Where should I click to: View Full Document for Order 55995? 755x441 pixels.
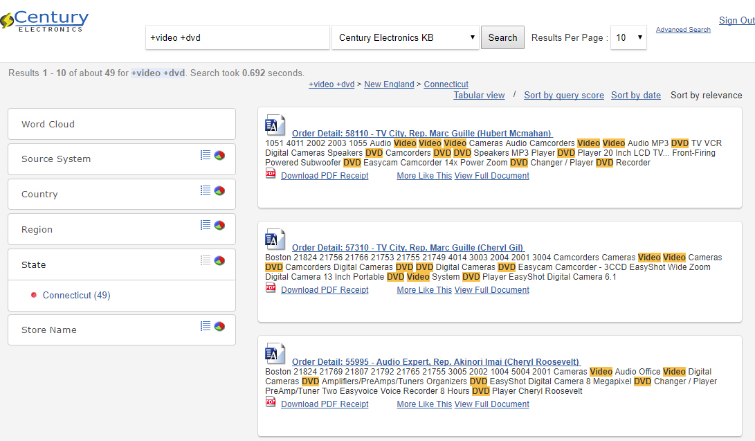point(491,404)
